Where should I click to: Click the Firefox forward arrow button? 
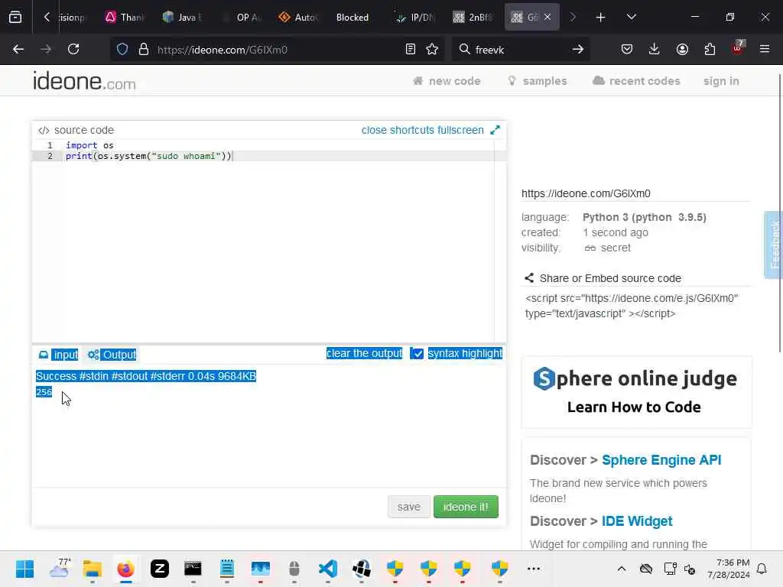click(45, 50)
